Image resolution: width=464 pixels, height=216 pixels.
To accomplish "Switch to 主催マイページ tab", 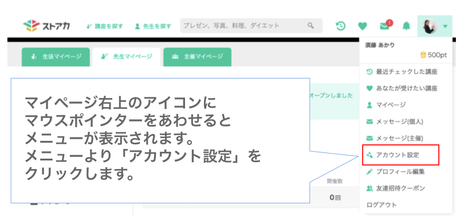I will [198, 57].
